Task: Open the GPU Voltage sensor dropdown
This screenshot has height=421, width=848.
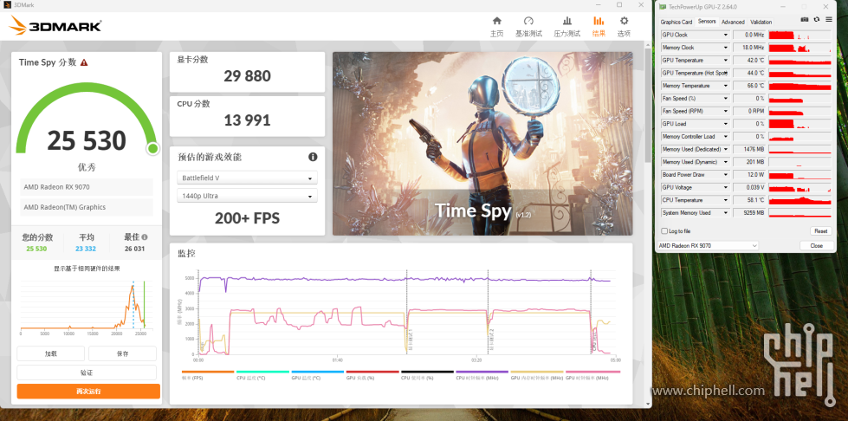Action: tap(726, 187)
